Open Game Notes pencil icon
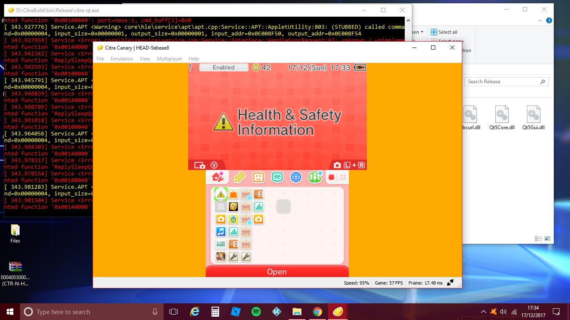 coord(240,177)
